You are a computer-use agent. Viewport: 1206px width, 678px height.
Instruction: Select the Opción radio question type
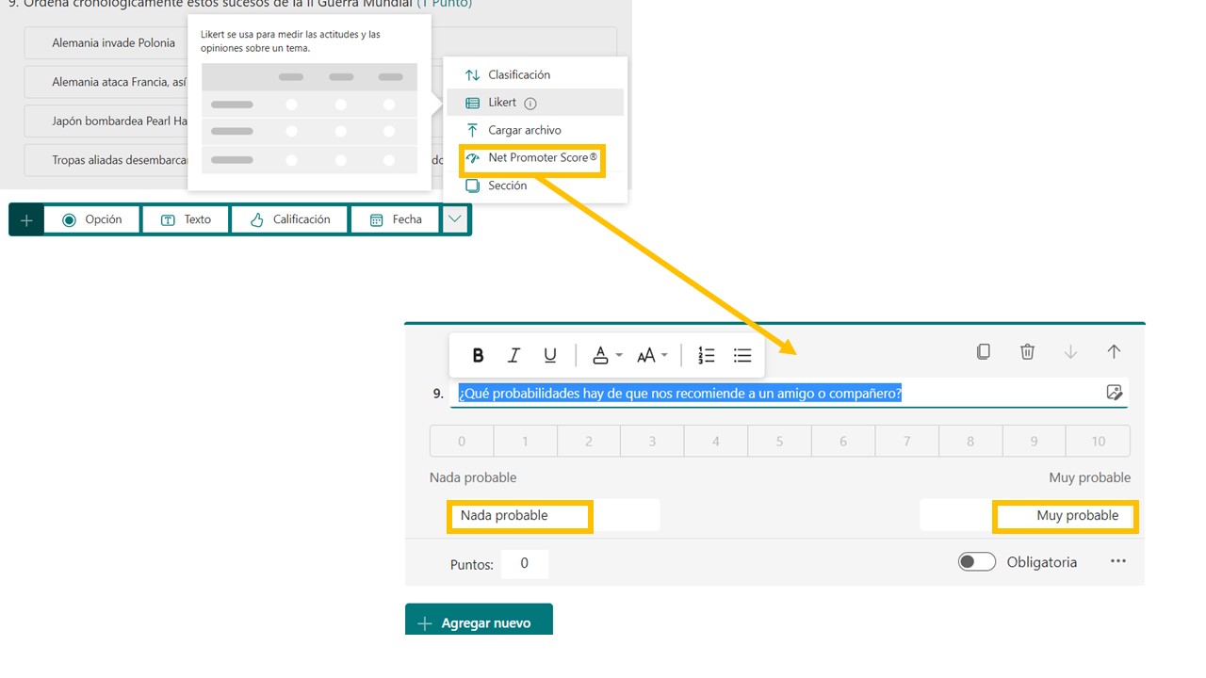pos(92,219)
